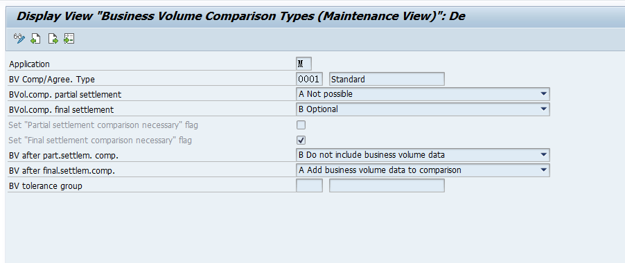The height and width of the screenshot is (263, 625).
Task: Click the Display View title text
Action: click(x=241, y=17)
